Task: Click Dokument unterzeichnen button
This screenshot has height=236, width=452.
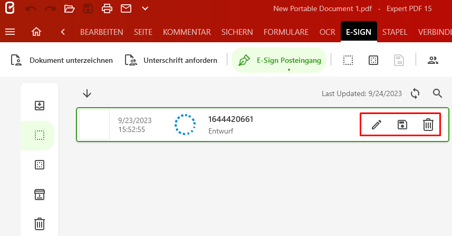Action: (62, 60)
